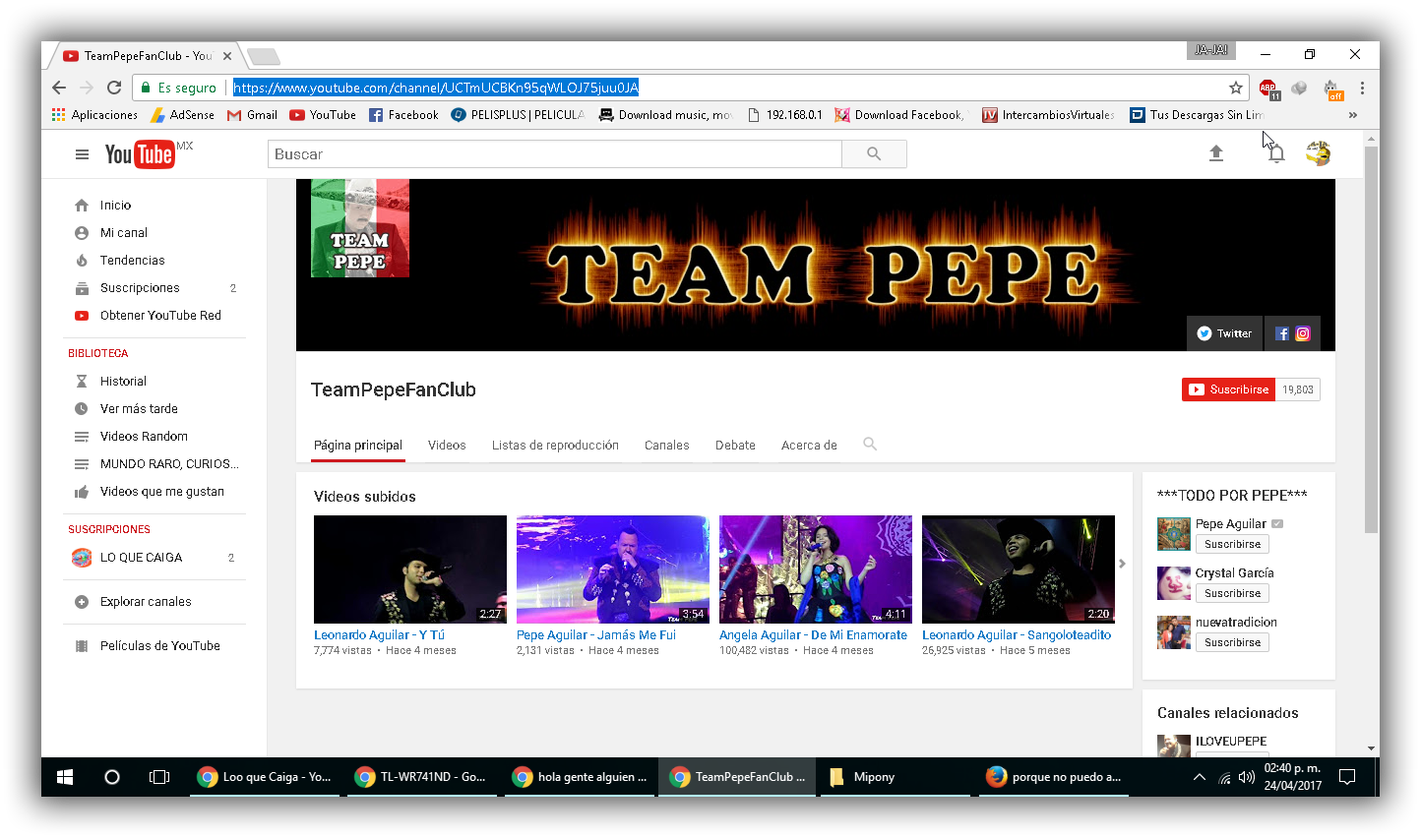Open the YouTube hamburger guide menu

click(x=83, y=154)
